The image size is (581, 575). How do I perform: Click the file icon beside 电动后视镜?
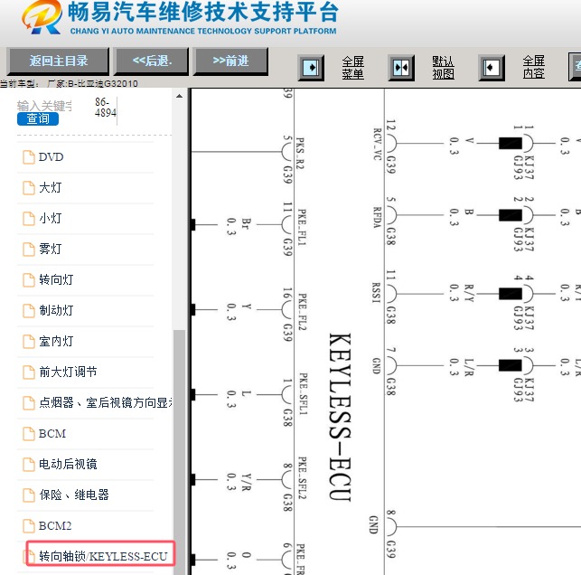tap(29, 465)
